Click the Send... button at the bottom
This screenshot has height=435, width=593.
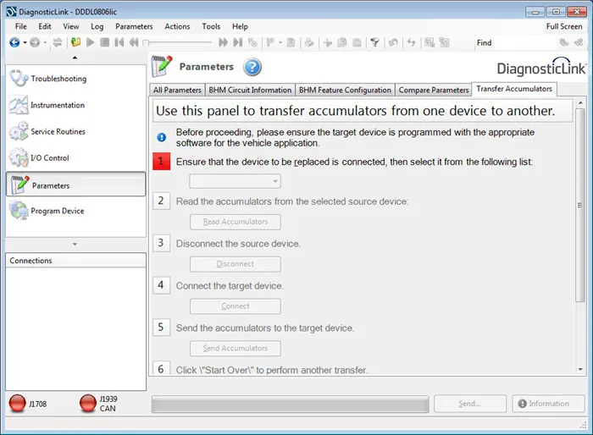(470, 404)
